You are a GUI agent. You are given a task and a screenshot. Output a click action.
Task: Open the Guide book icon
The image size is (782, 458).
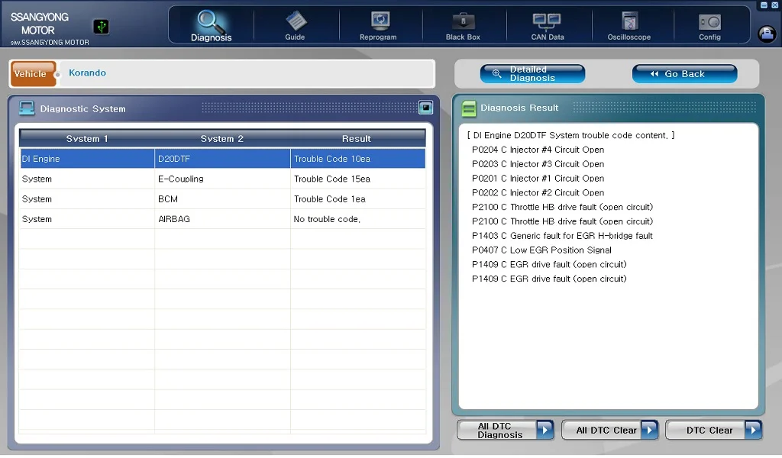296,21
